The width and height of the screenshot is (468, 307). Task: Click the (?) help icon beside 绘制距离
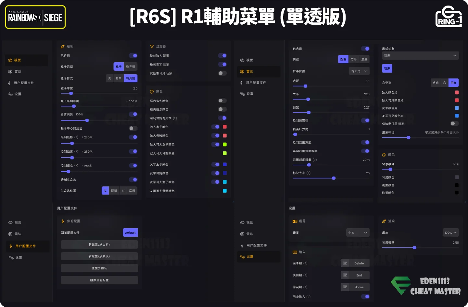[76, 152]
